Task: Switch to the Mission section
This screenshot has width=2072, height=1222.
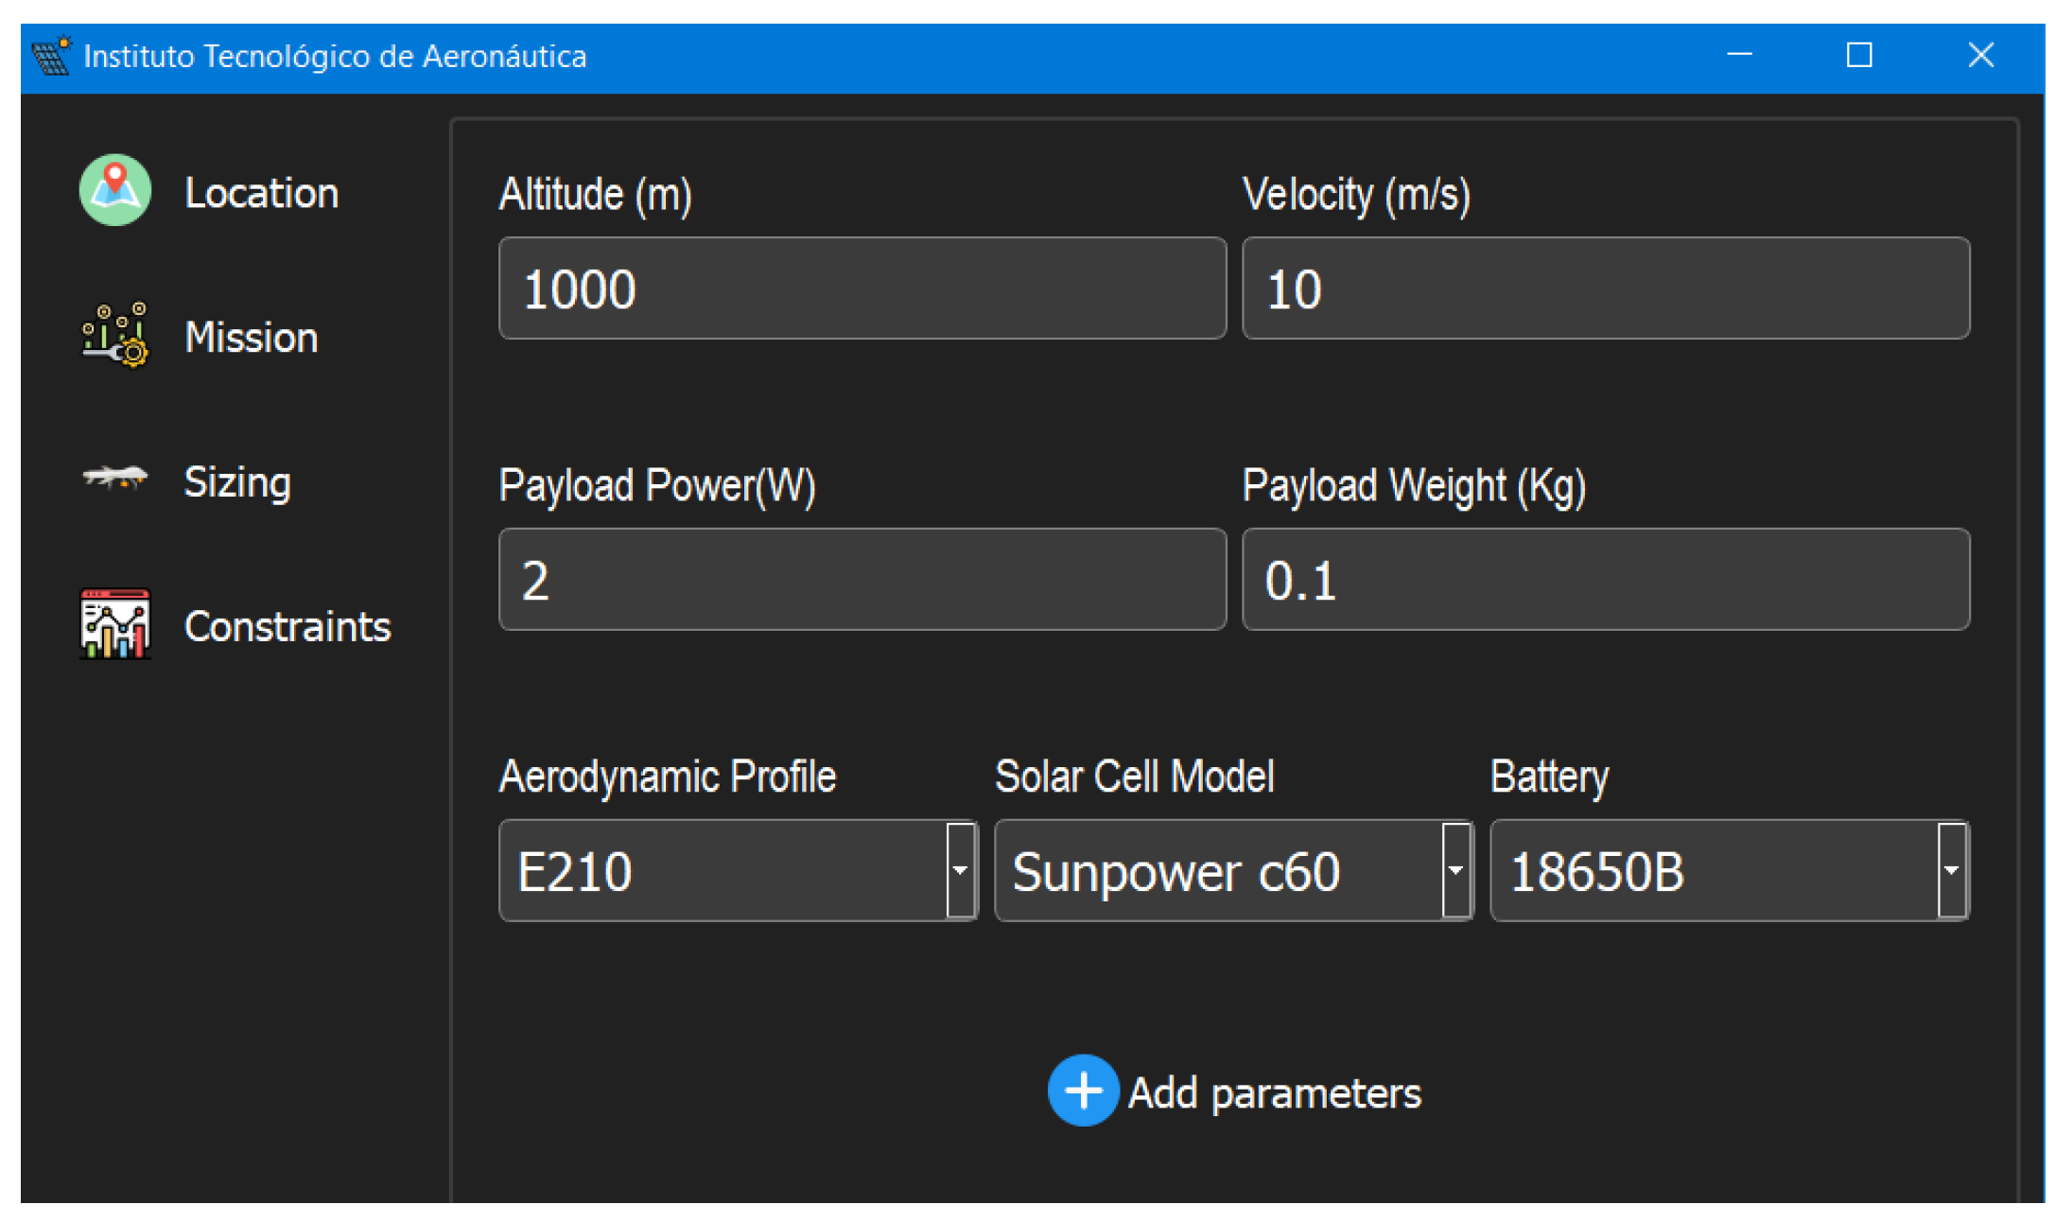Action: click(x=251, y=337)
